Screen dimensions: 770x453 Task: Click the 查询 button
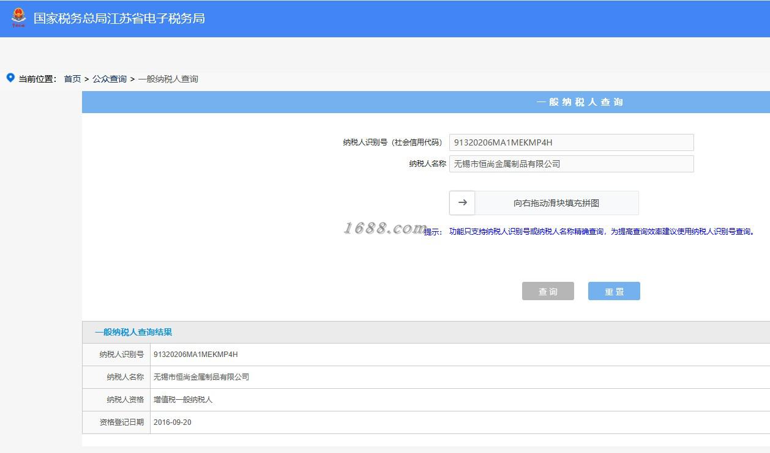point(548,291)
